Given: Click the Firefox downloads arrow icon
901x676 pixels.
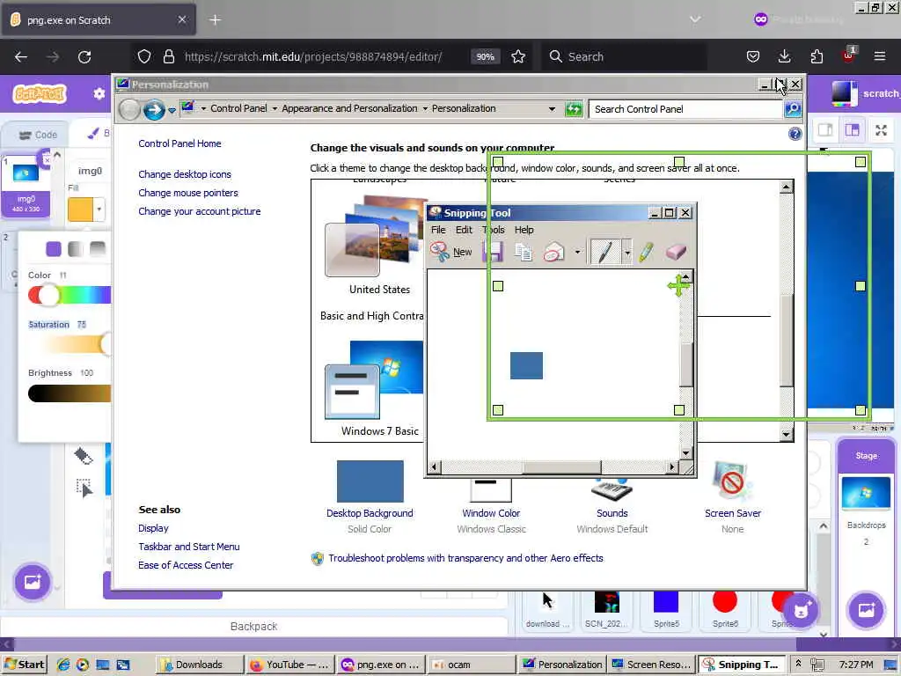Looking at the screenshot, I should (784, 56).
